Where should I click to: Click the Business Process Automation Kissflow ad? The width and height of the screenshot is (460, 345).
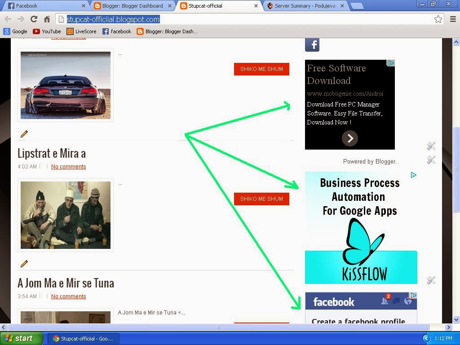[x=361, y=228]
